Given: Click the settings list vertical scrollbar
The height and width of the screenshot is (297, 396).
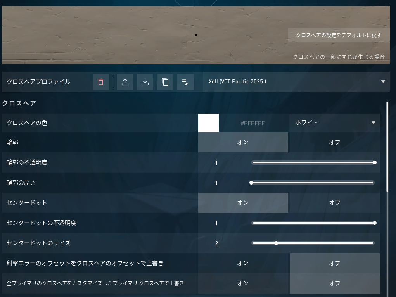Looking at the screenshot, I should tap(387, 147).
